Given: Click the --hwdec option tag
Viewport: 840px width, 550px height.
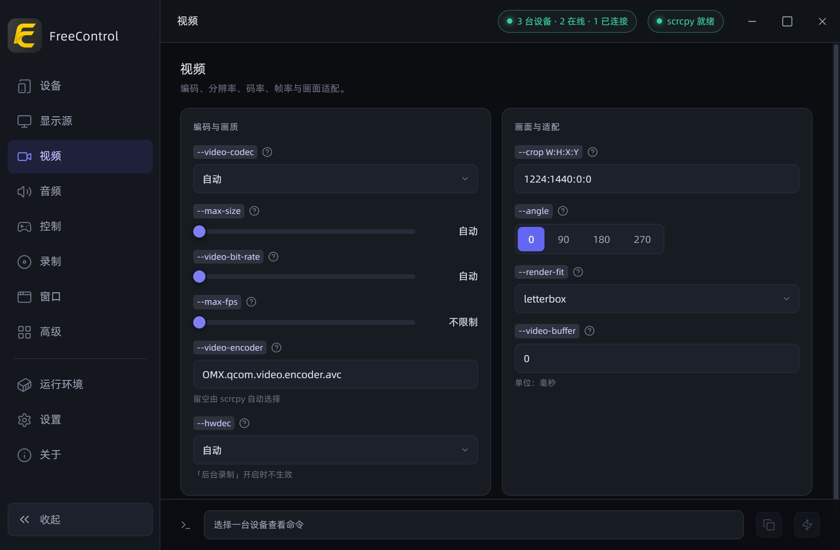Looking at the screenshot, I should coord(214,423).
